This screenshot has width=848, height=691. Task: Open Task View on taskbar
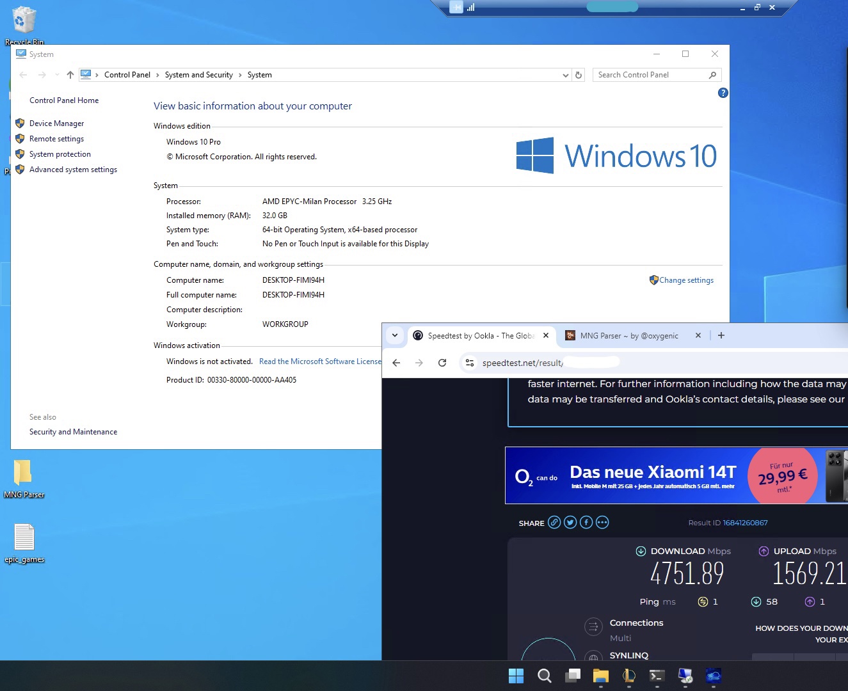pyautogui.click(x=573, y=676)
